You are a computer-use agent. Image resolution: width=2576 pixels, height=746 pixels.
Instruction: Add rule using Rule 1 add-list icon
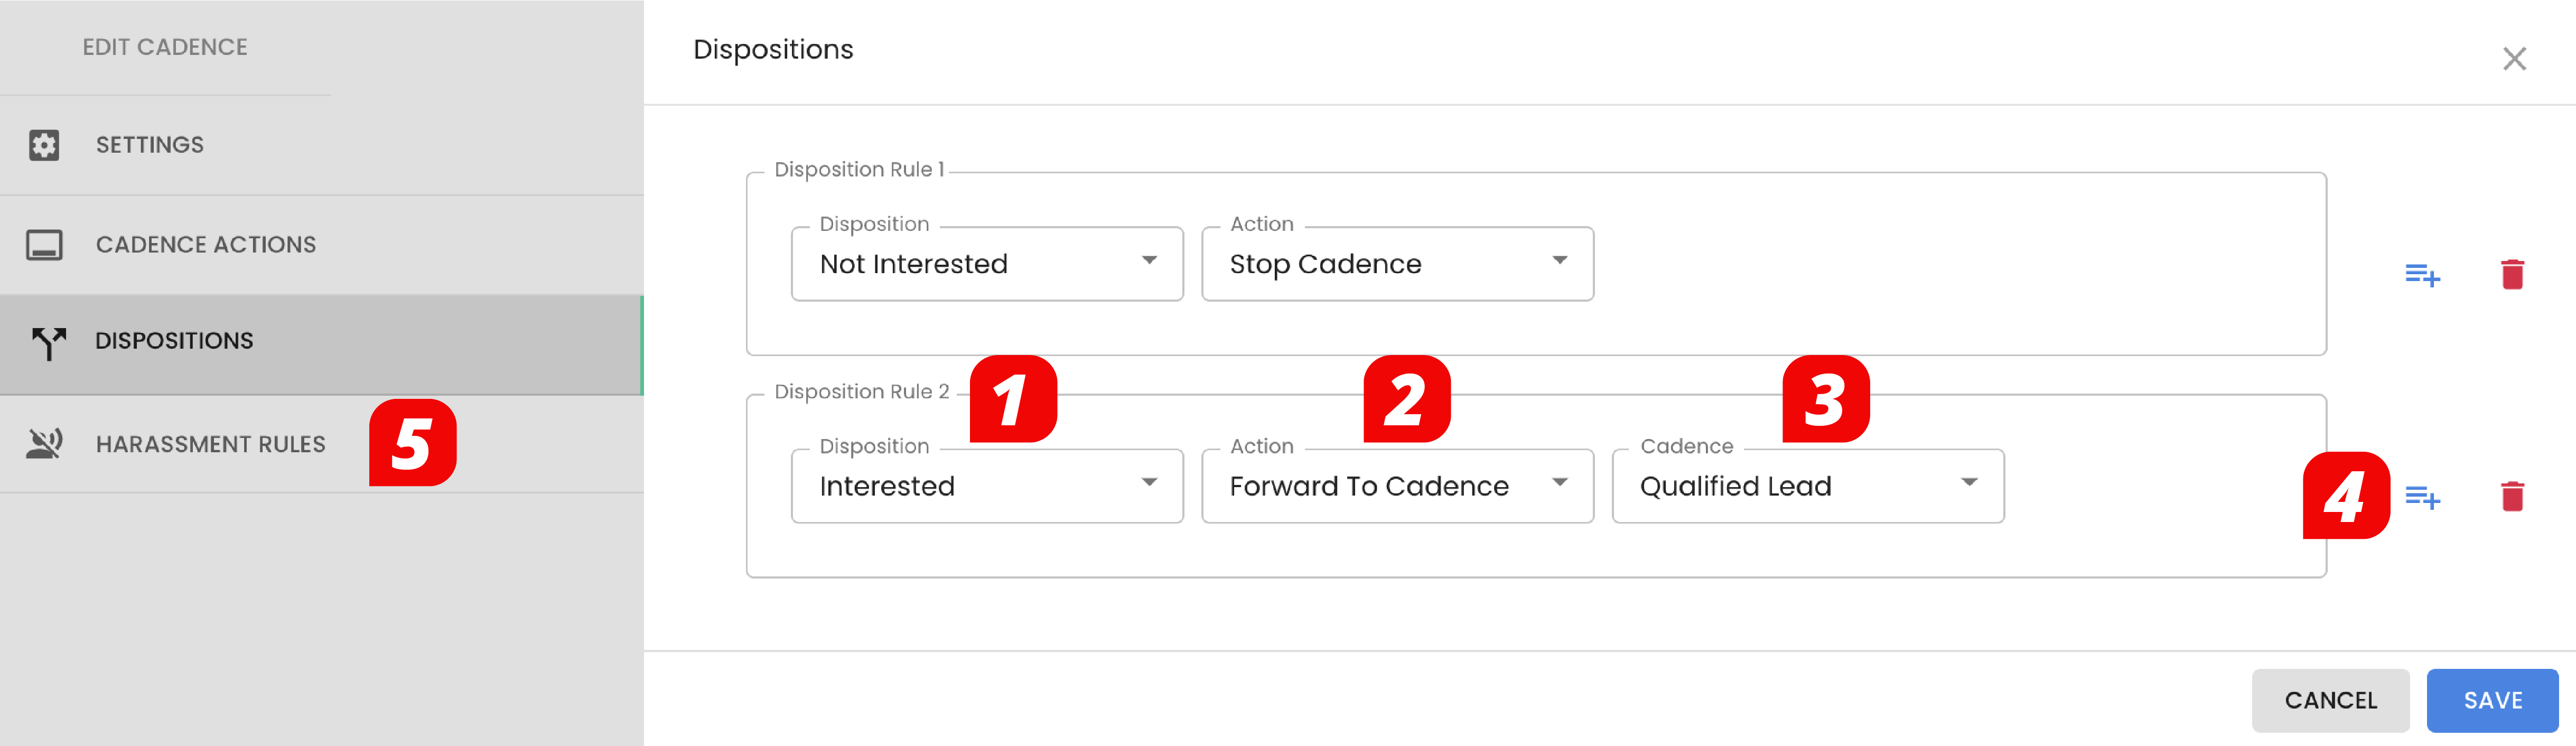click(x=2422, y=274)
